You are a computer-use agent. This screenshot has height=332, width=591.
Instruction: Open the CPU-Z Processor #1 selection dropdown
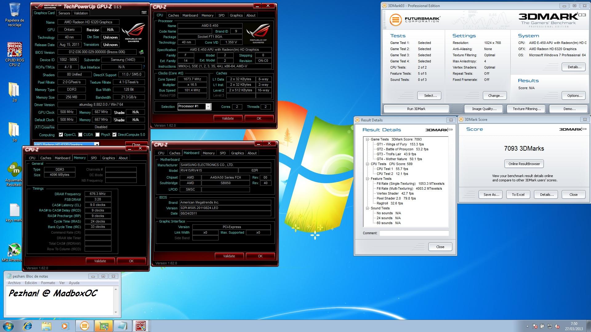tap(208, 106)
